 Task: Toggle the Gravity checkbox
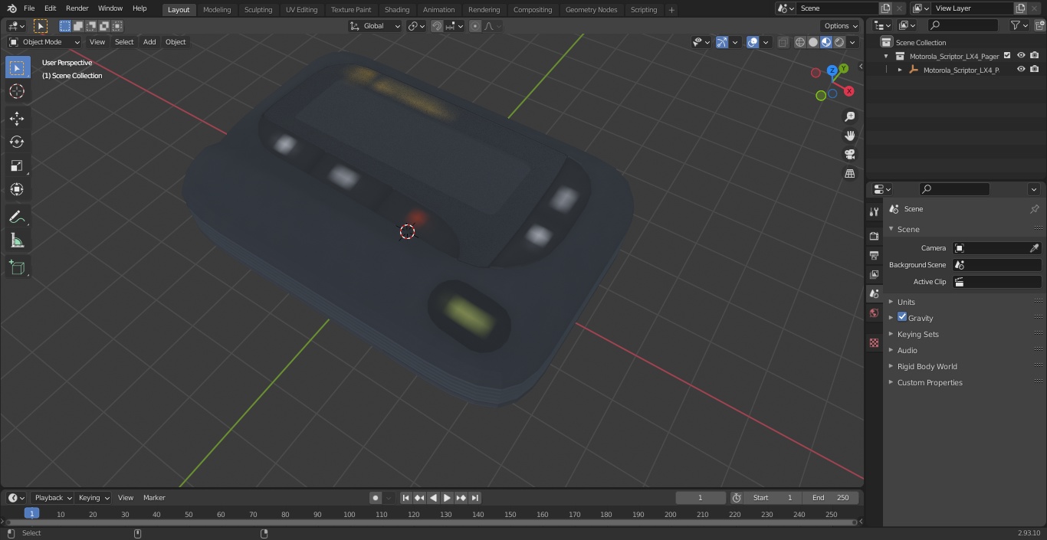click(x=902, y=317)
